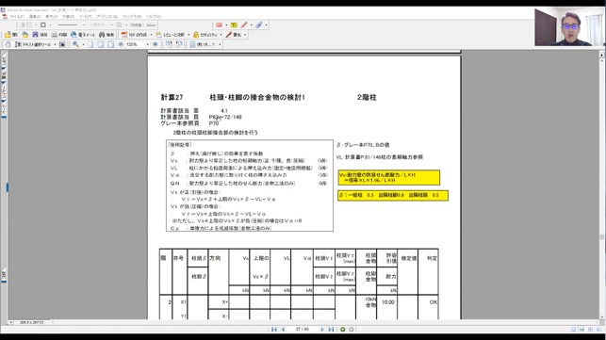Click the green Previous View button

click(342, 330)
